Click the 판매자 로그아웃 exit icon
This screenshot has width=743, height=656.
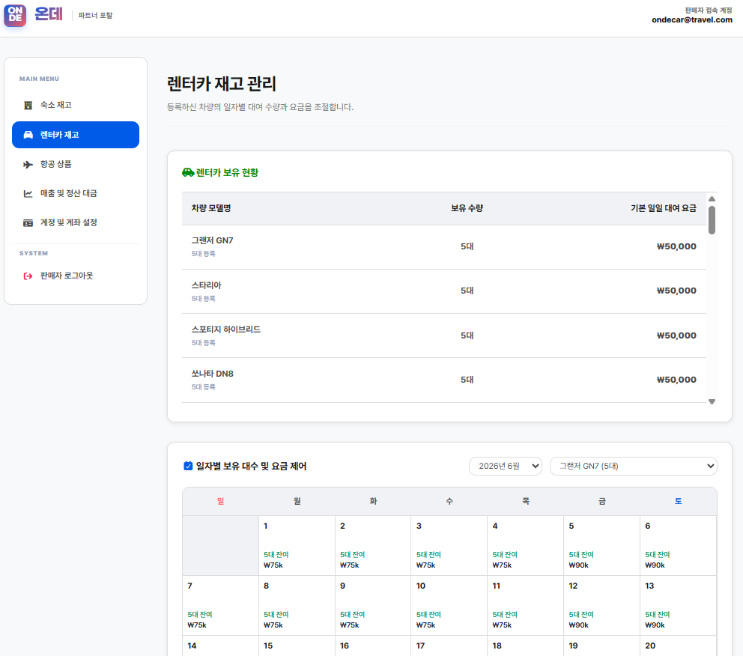coord(28,276)
